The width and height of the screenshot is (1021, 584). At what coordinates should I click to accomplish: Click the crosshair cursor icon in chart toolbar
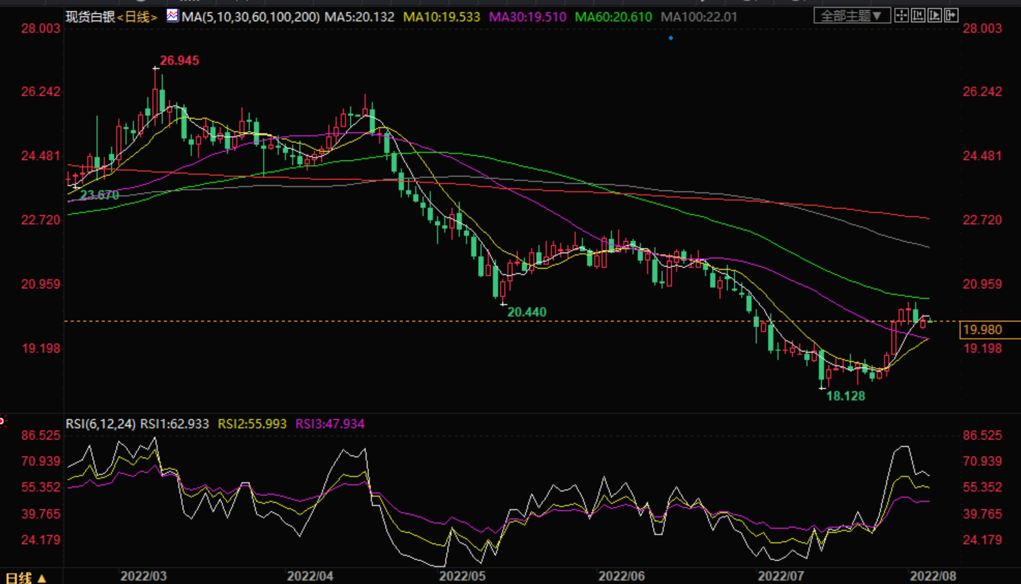pyautogui.click(x=902, y=15)
